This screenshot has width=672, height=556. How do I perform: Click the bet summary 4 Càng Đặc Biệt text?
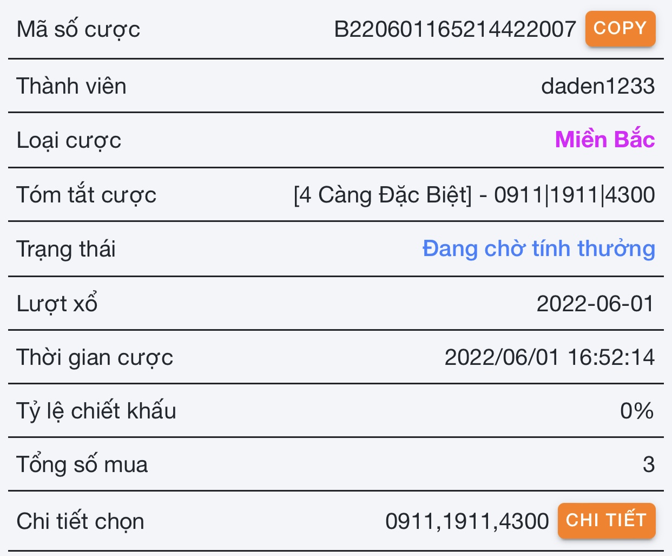(x=383, y=195)
